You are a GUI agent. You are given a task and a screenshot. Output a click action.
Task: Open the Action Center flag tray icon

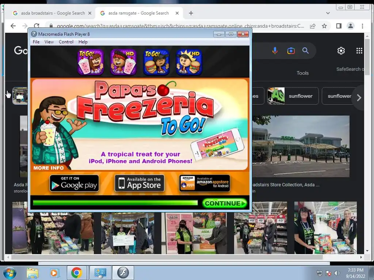328,273
